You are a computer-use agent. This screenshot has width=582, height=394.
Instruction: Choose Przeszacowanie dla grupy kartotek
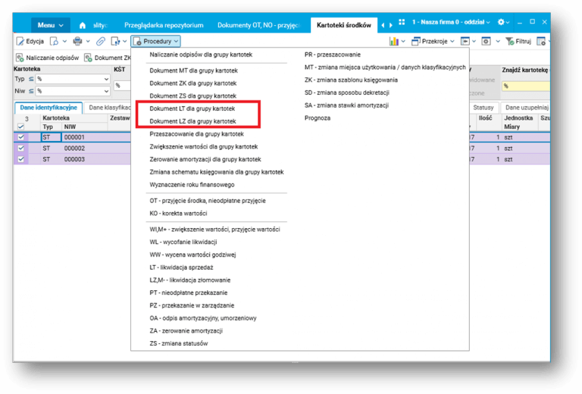pos(196,134)
